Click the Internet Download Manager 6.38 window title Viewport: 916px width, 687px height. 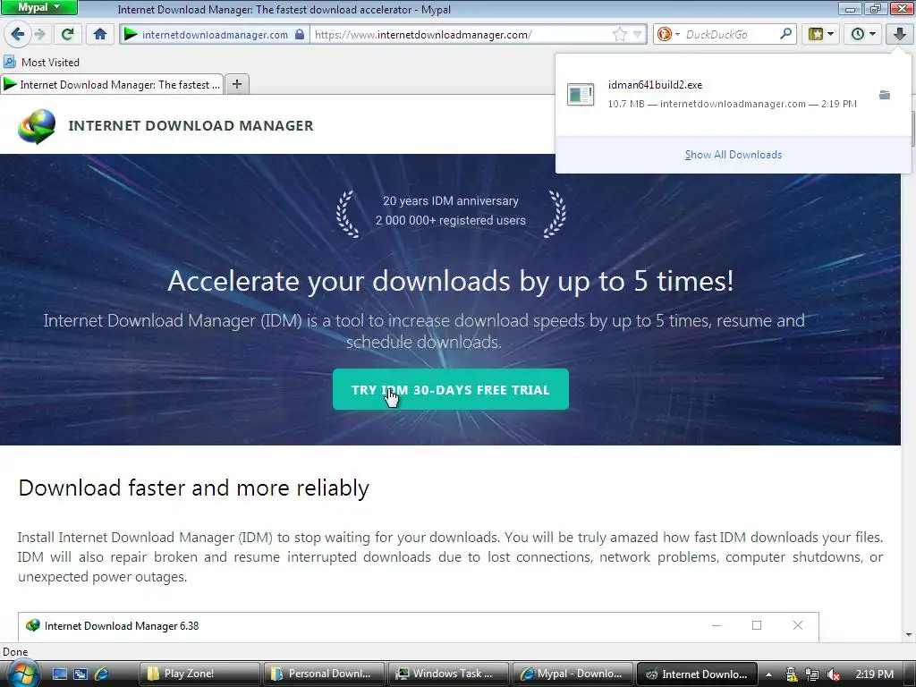coord(122,626)
